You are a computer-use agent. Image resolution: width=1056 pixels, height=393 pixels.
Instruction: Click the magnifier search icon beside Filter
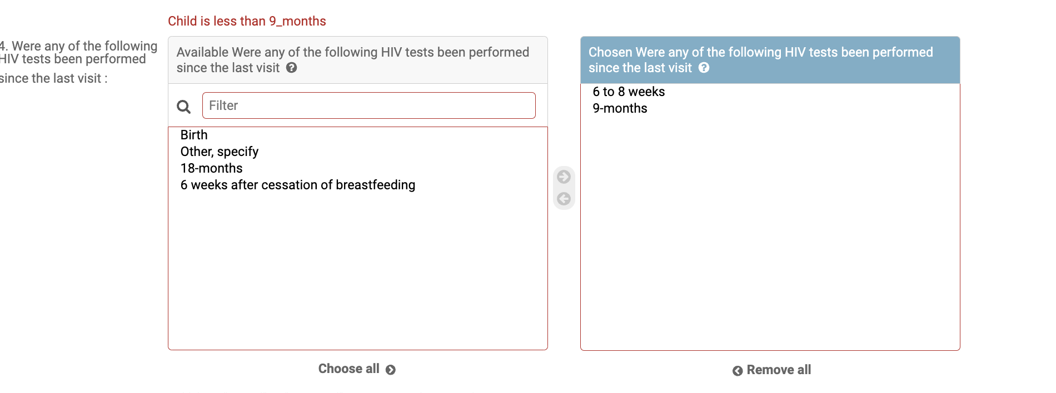(x=183, y=107)
